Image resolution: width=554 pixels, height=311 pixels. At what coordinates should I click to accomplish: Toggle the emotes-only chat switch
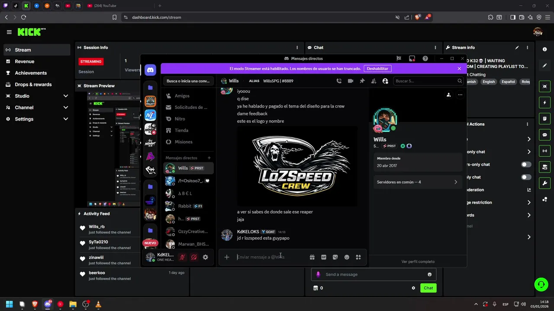[526, 177]
